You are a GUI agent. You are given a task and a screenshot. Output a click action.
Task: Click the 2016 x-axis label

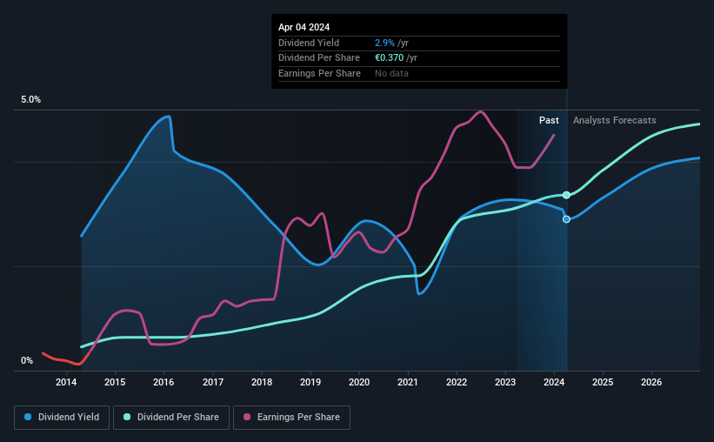coord(163,382)
